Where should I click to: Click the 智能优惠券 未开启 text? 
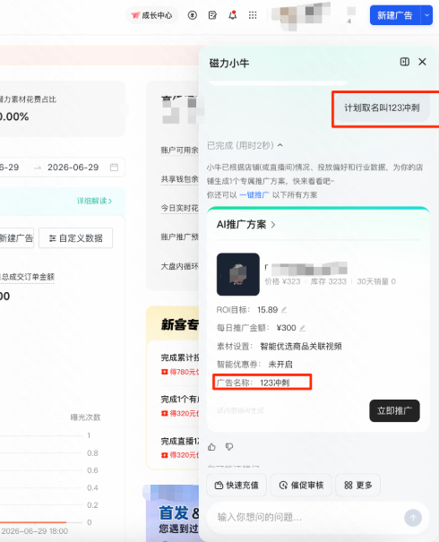(254, 365)
